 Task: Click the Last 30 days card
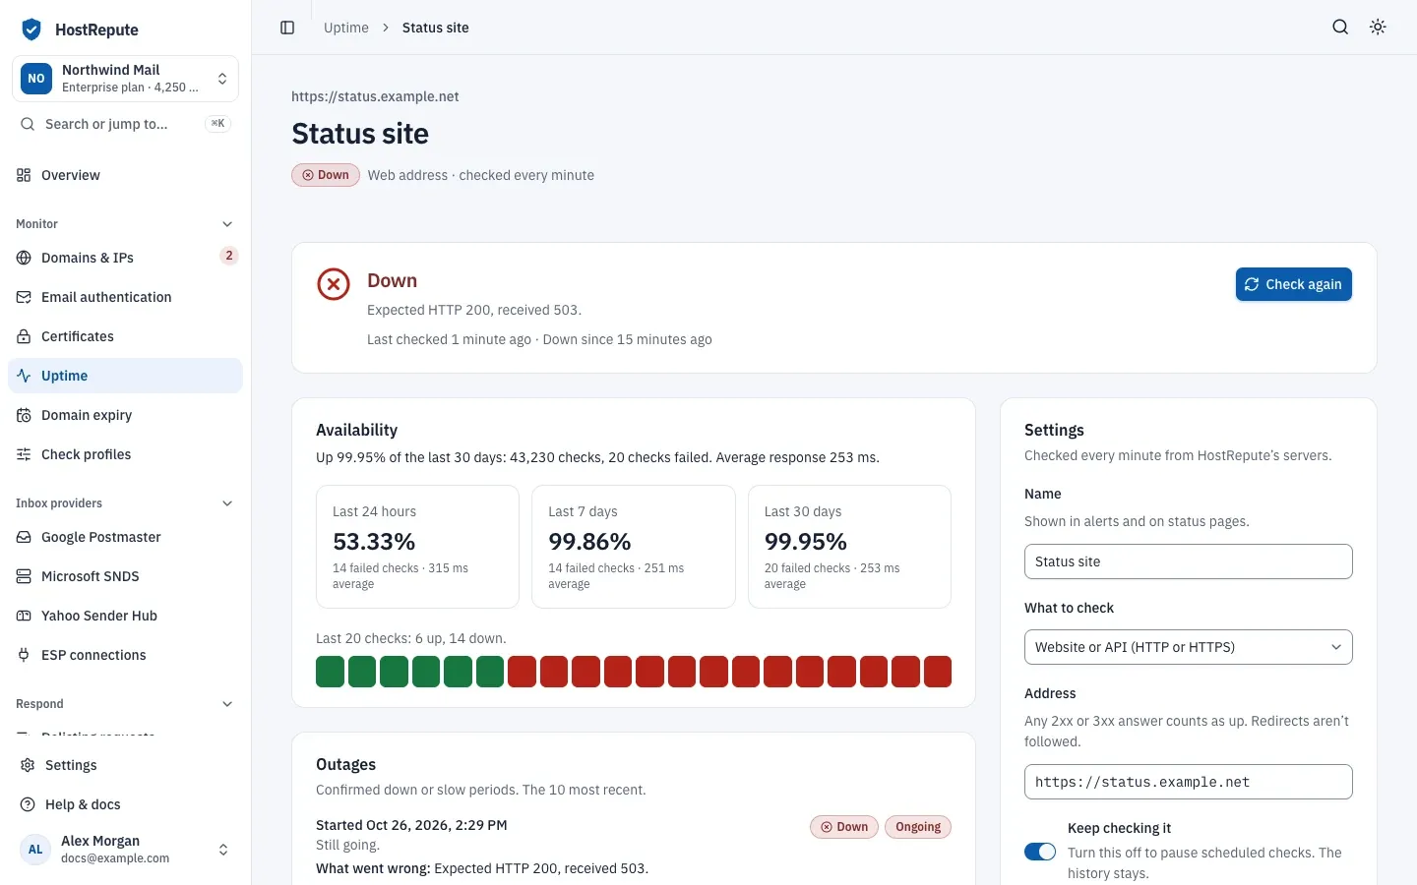tap(849, 547)
